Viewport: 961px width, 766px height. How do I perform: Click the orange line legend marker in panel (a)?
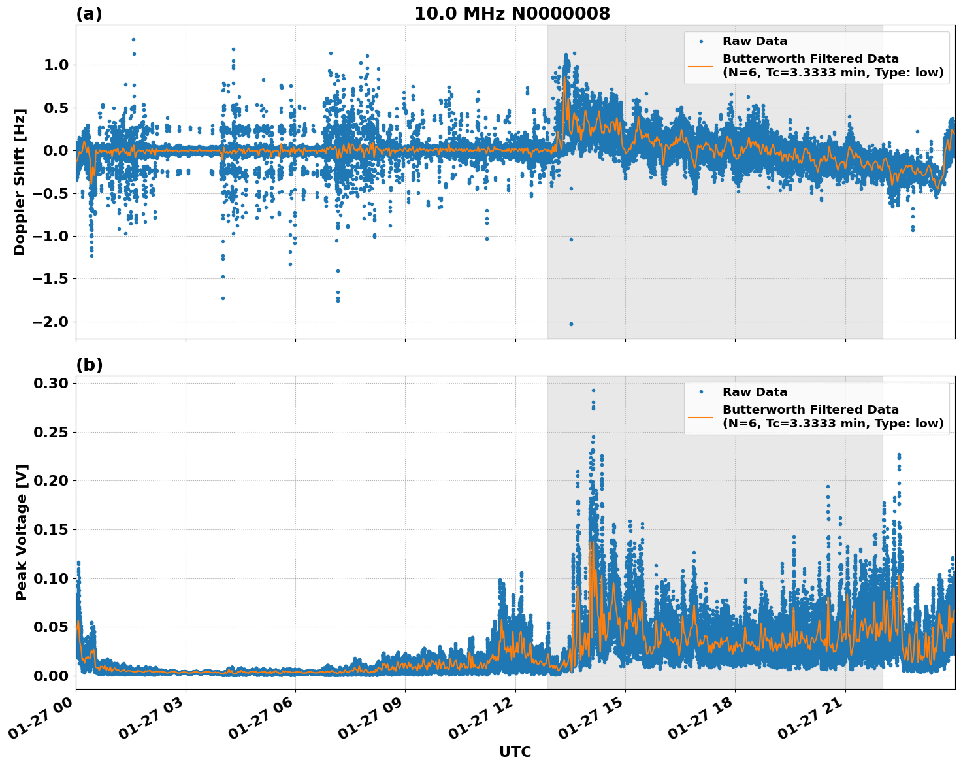point(701,66)
